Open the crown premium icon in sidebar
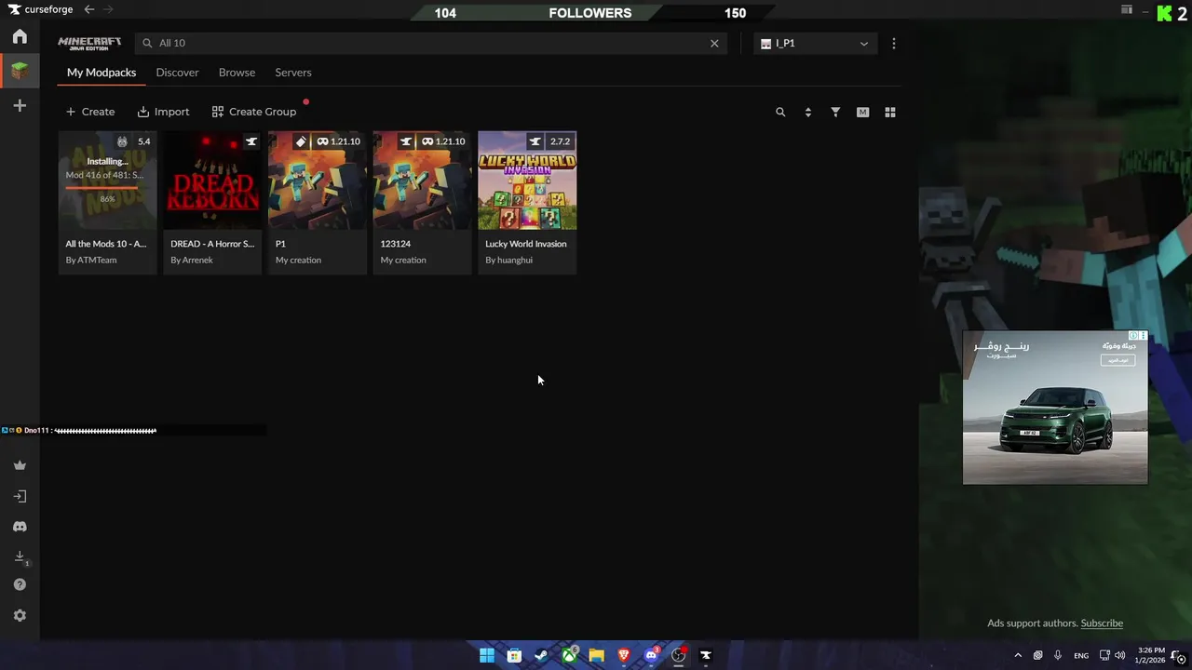This screenshot has width=1192, height=670. click(20, 465)
